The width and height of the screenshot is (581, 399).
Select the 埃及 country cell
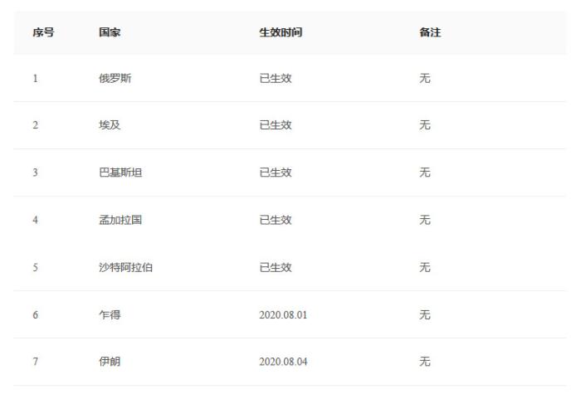point(110,125)
